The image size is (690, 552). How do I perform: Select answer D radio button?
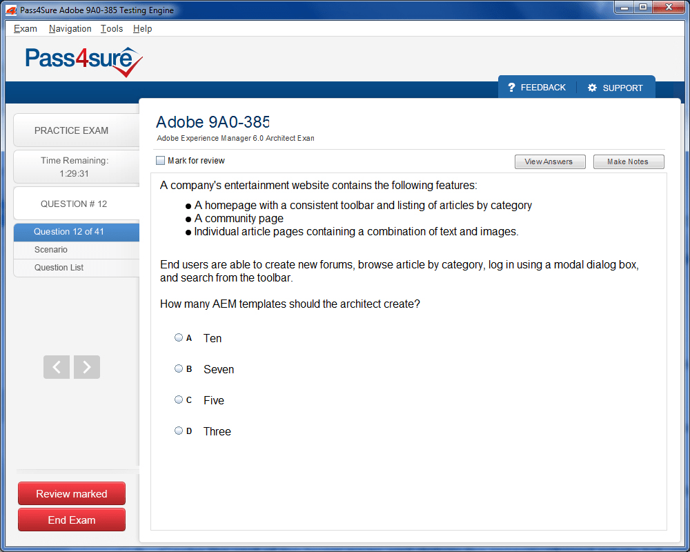[x=179, y=431]
